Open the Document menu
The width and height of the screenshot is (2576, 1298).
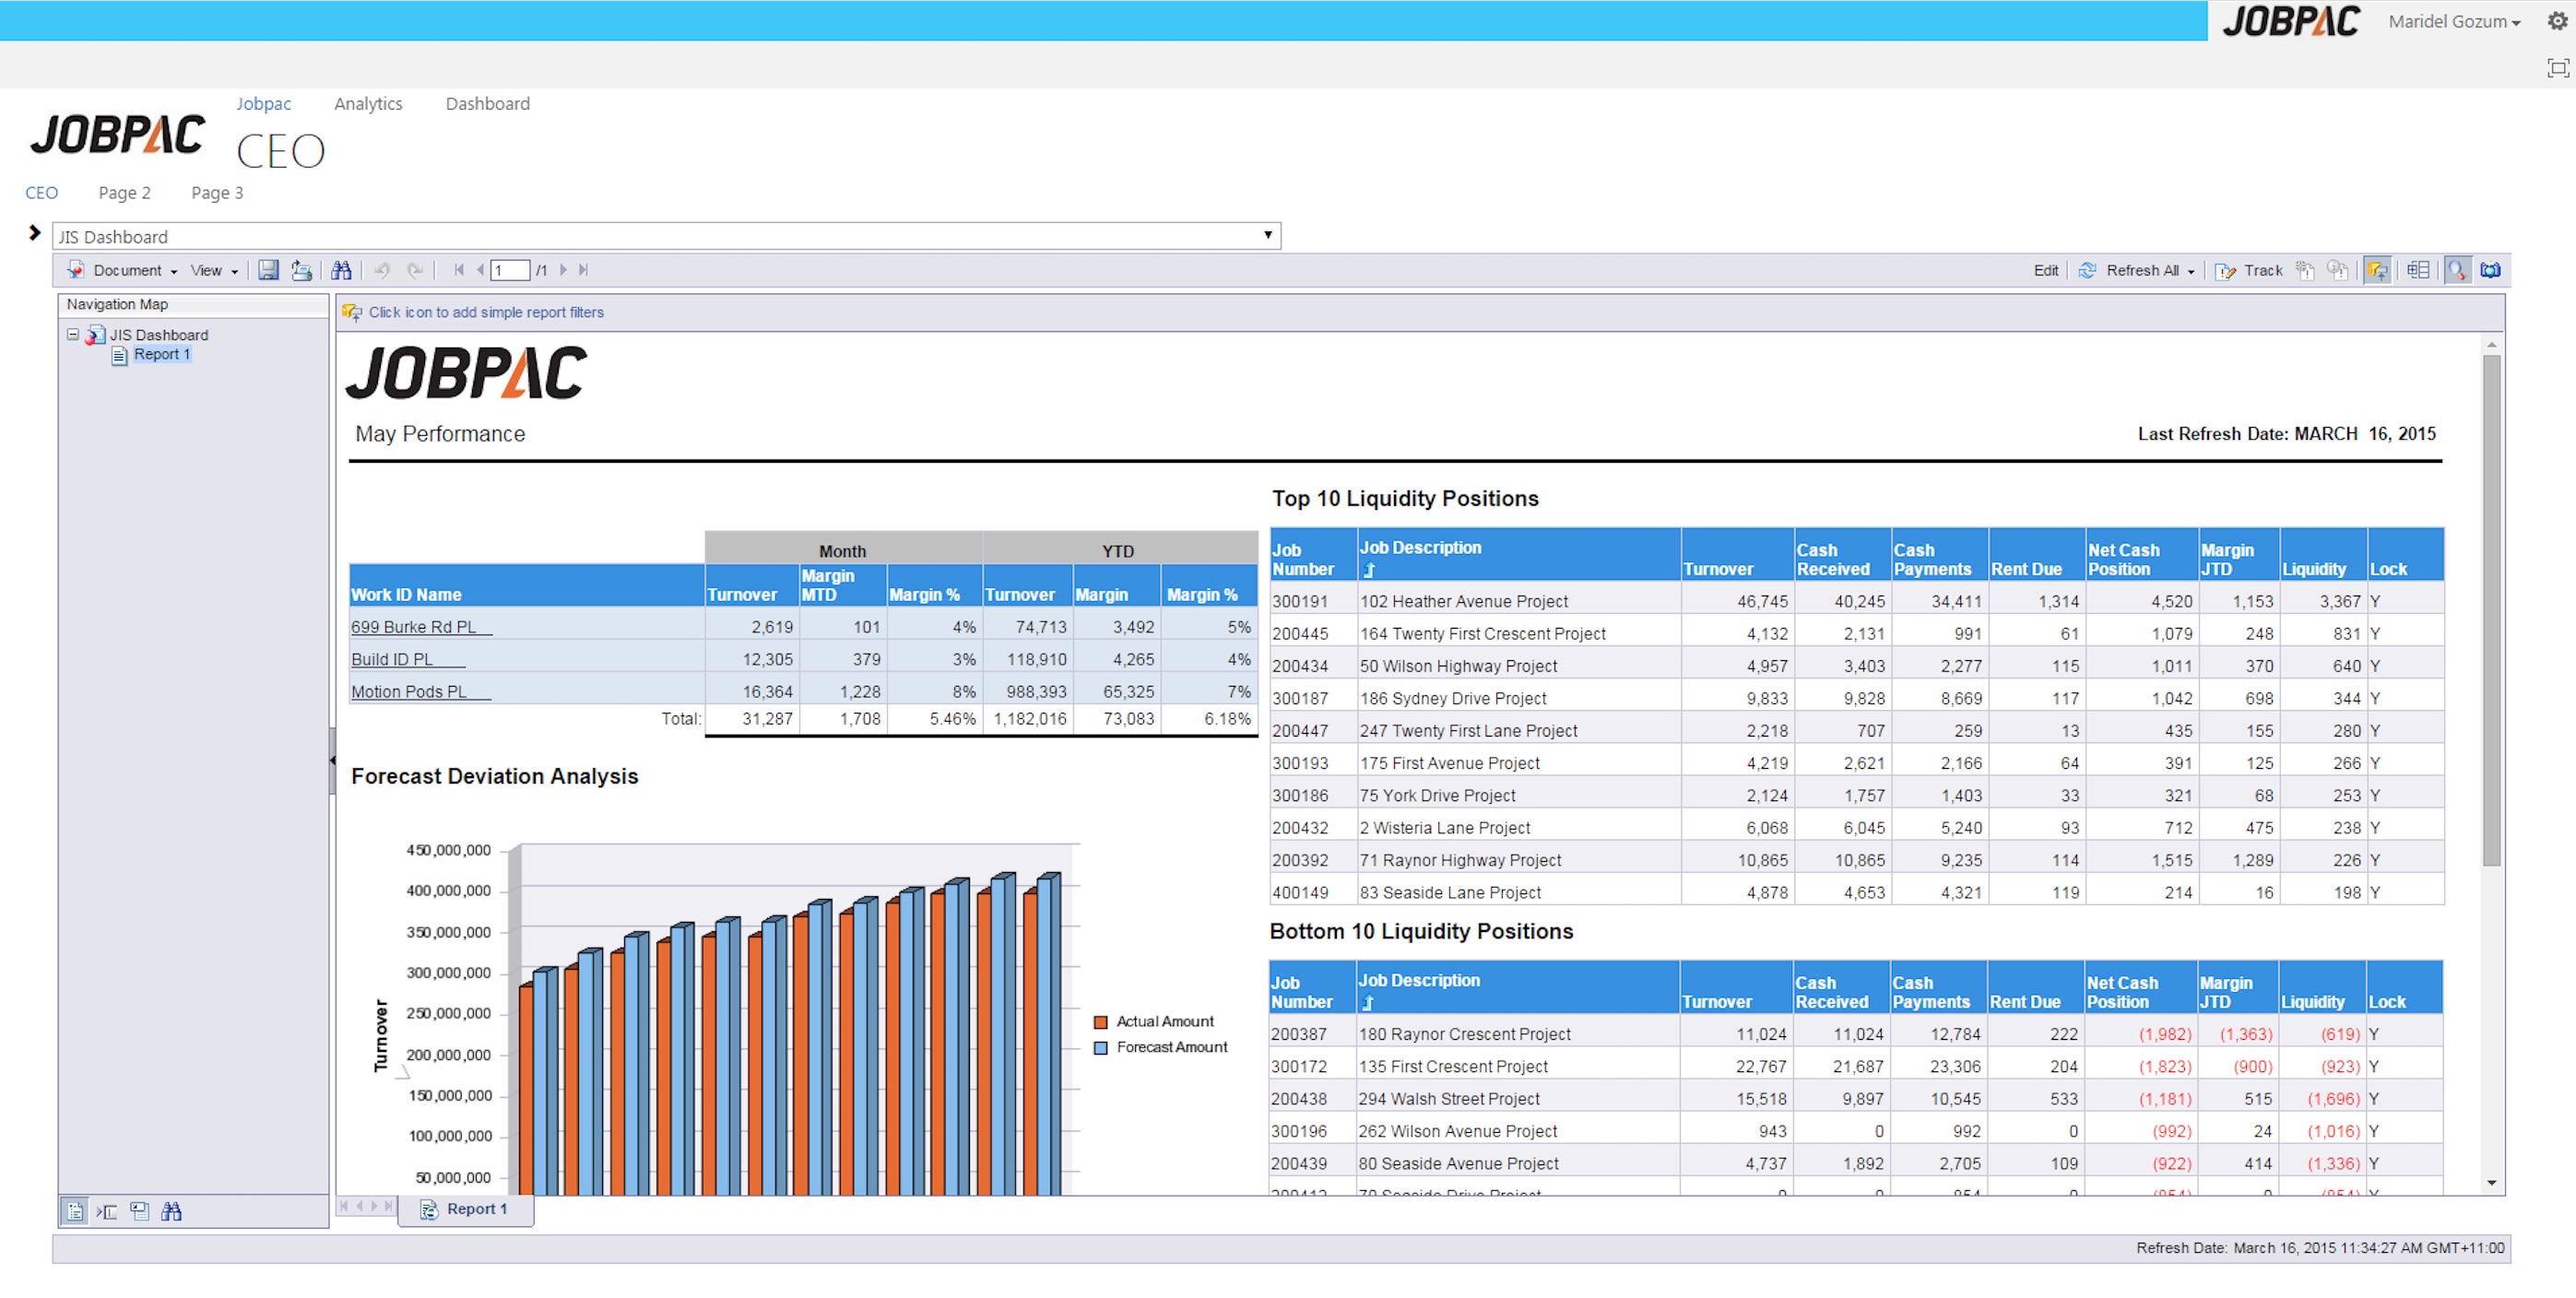pos(127,271)
